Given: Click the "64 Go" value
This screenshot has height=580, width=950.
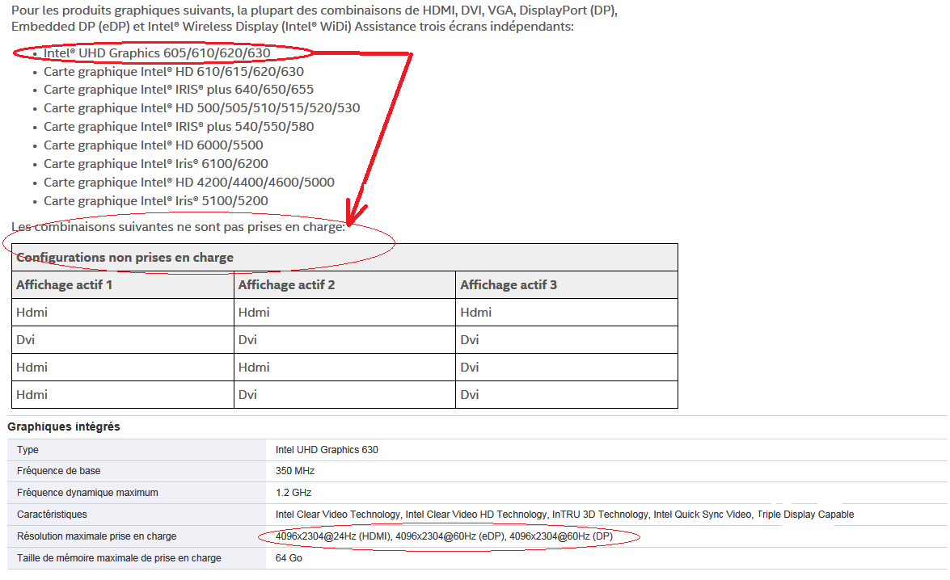Looking at the screenshot, I should click(x=289, y=558).
